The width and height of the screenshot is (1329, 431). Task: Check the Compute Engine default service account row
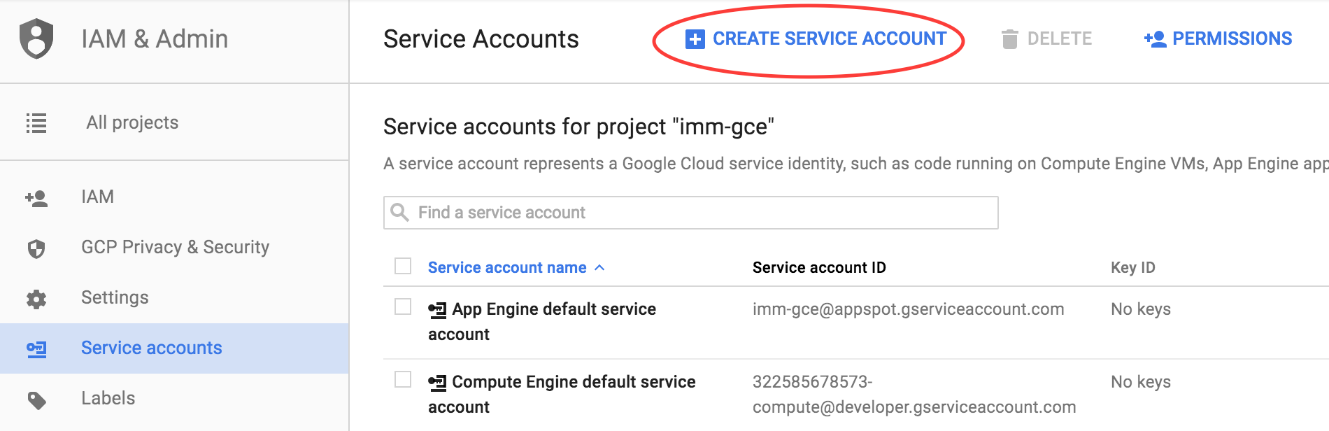coord(403,379)
